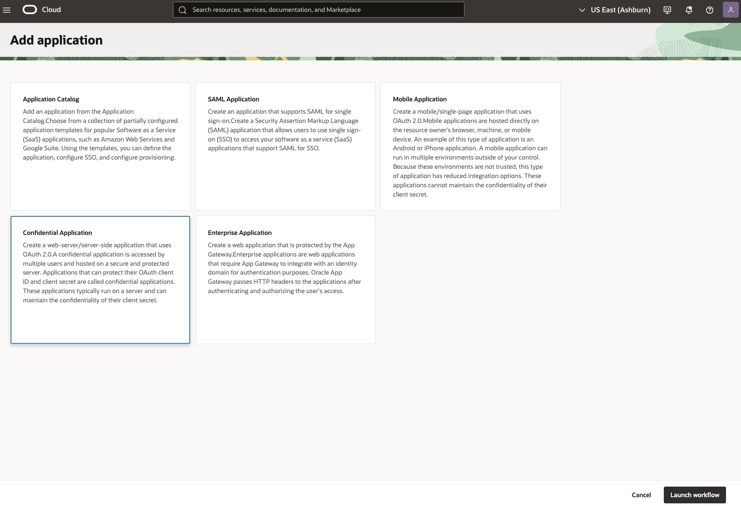Open the navigation hamburger menu
Screen dimensions: 741x506
tap(7, 10)
